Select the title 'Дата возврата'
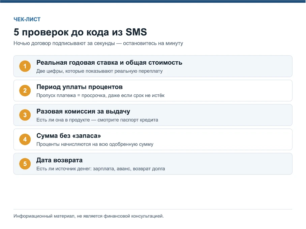 point(59,160)
